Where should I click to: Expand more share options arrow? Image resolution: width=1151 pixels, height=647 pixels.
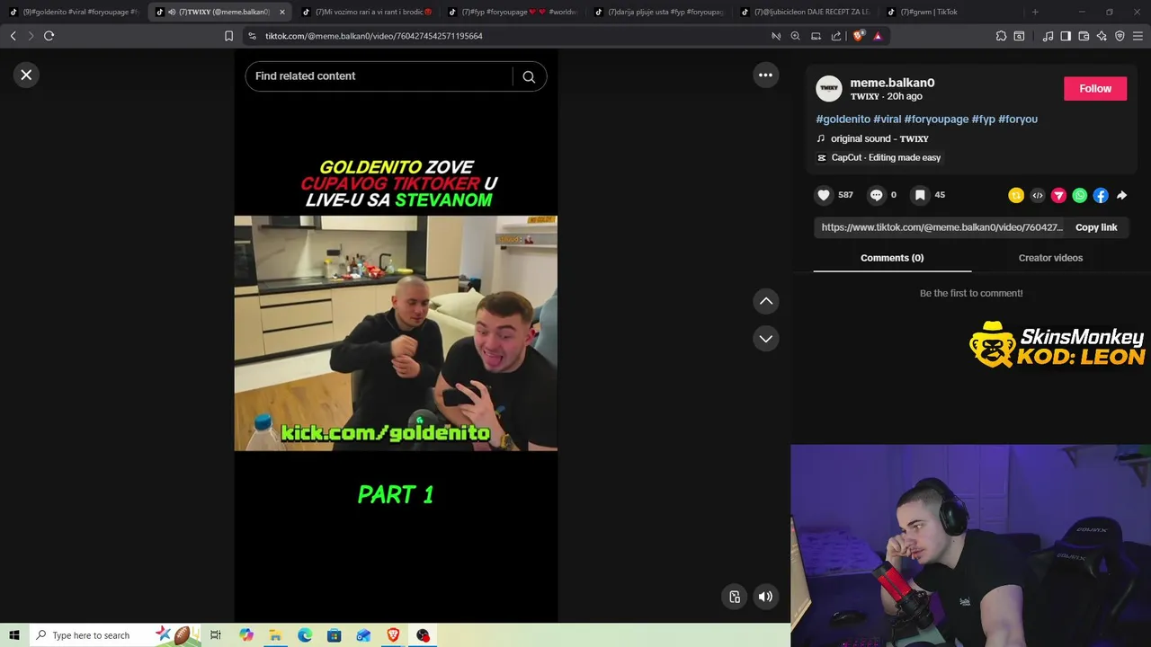pyautogui.click(x=1121, y=195)
